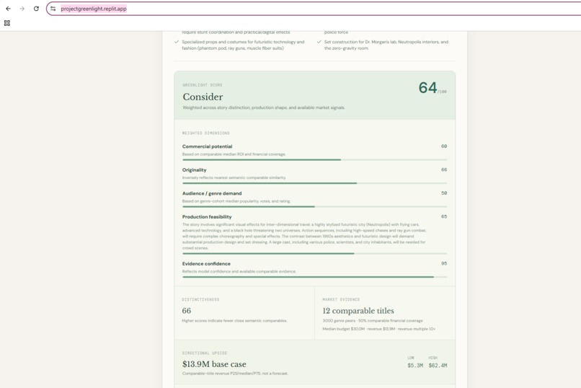Click the "Audience / genre demand" title
Image resolution: width=581 pixels, height=388 pixels.
[x=212, y=193]
